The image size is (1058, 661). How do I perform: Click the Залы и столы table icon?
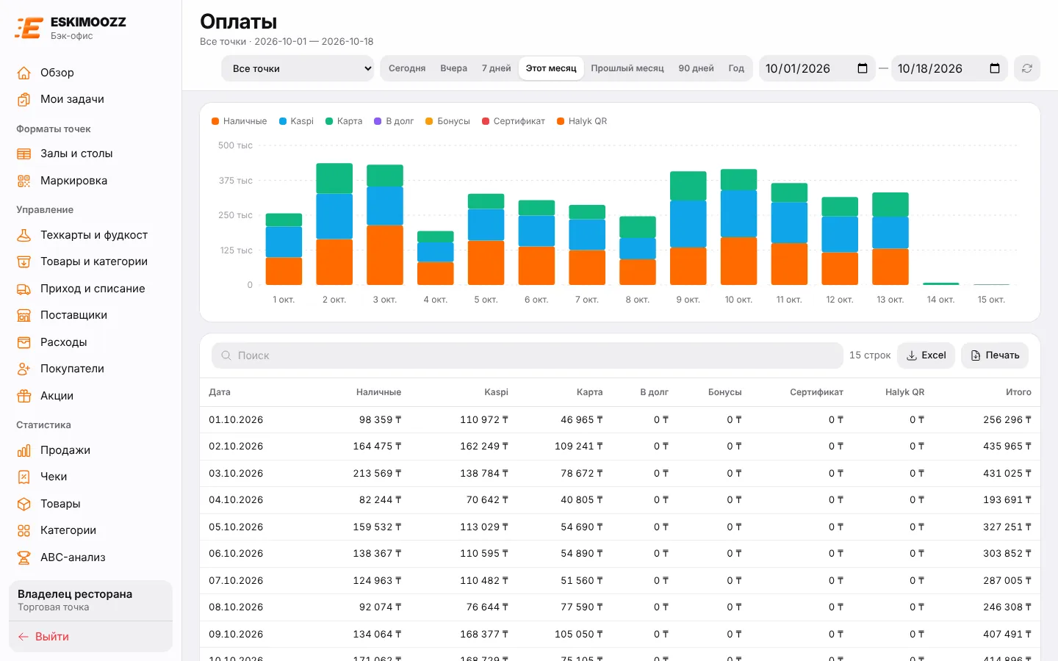click(x=24, y=153)
